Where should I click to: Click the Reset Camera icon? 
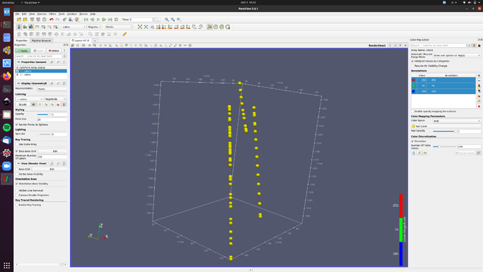[x=140, y=27]
